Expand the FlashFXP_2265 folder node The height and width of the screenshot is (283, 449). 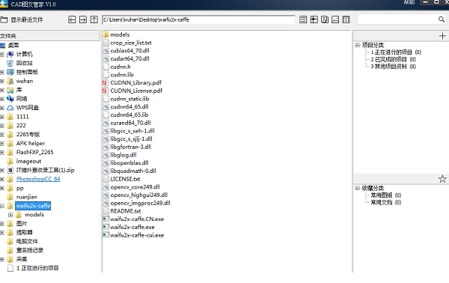pyautogui.click(x=2, y=152)
